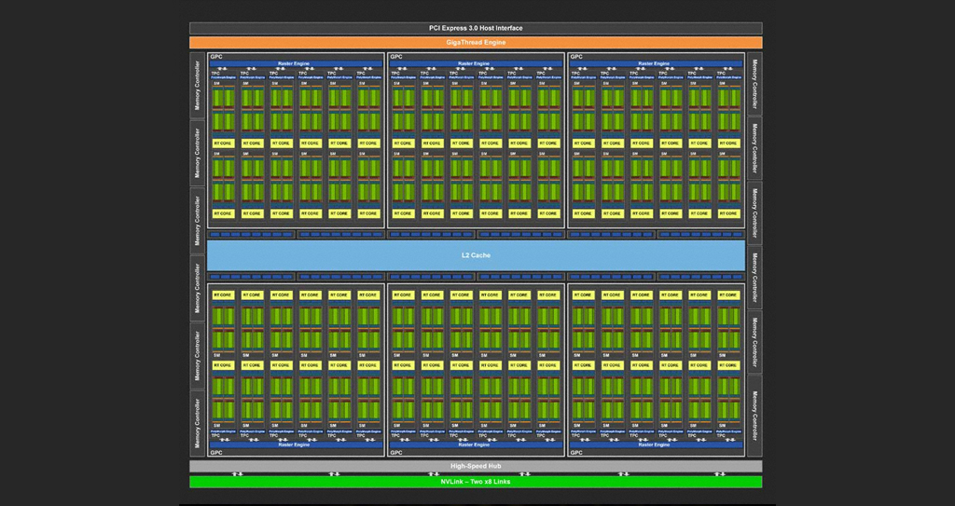Select the orange GigaThread Engine block
The width and height of the screenshot is (955, 506).
pyautogui.click(x=476, y=43)
